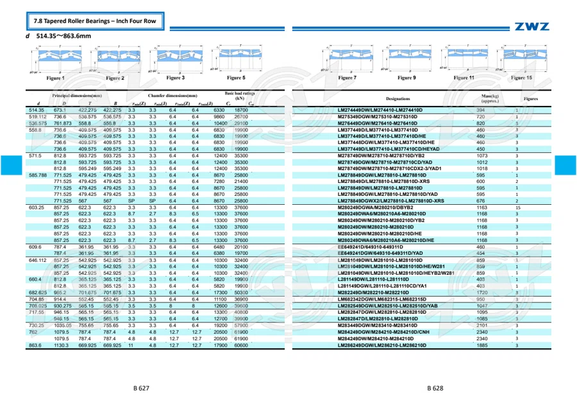This screenshot has width=577, height=409.
Task: Click the '609.6' bore diameter cell
Action: click(x=35, y=247)
